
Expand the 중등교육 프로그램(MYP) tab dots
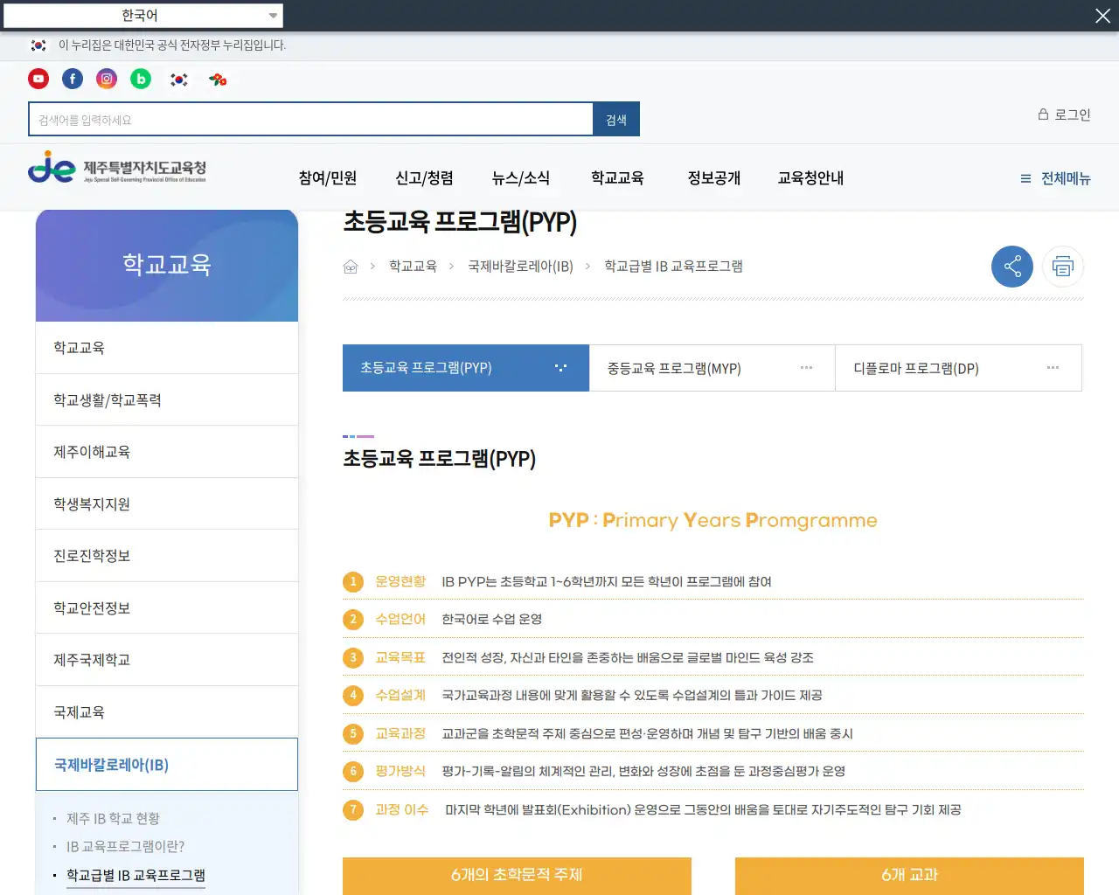pyautogui.click(x=806, y=368)
